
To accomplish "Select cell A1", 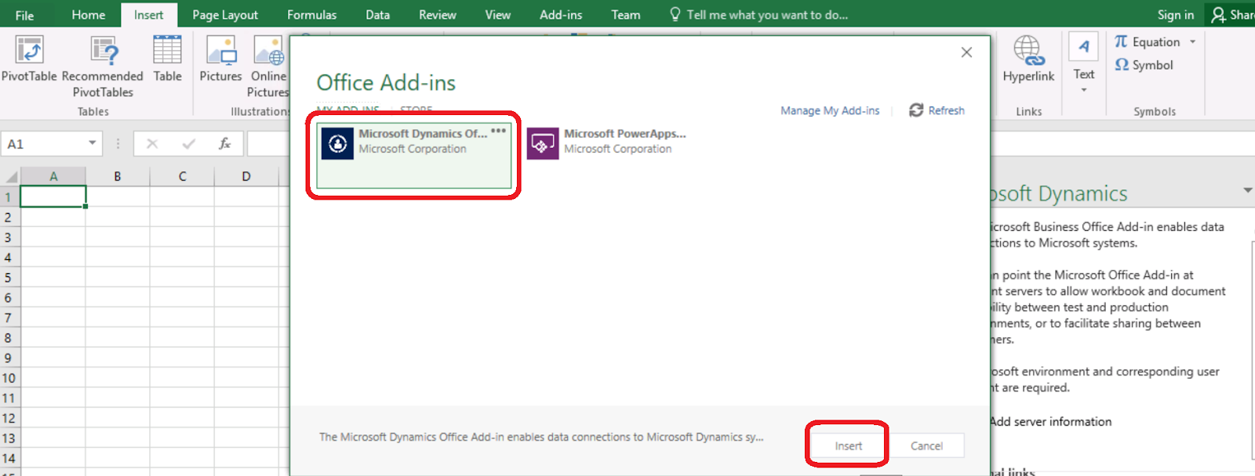I will [x=53, y=197].
